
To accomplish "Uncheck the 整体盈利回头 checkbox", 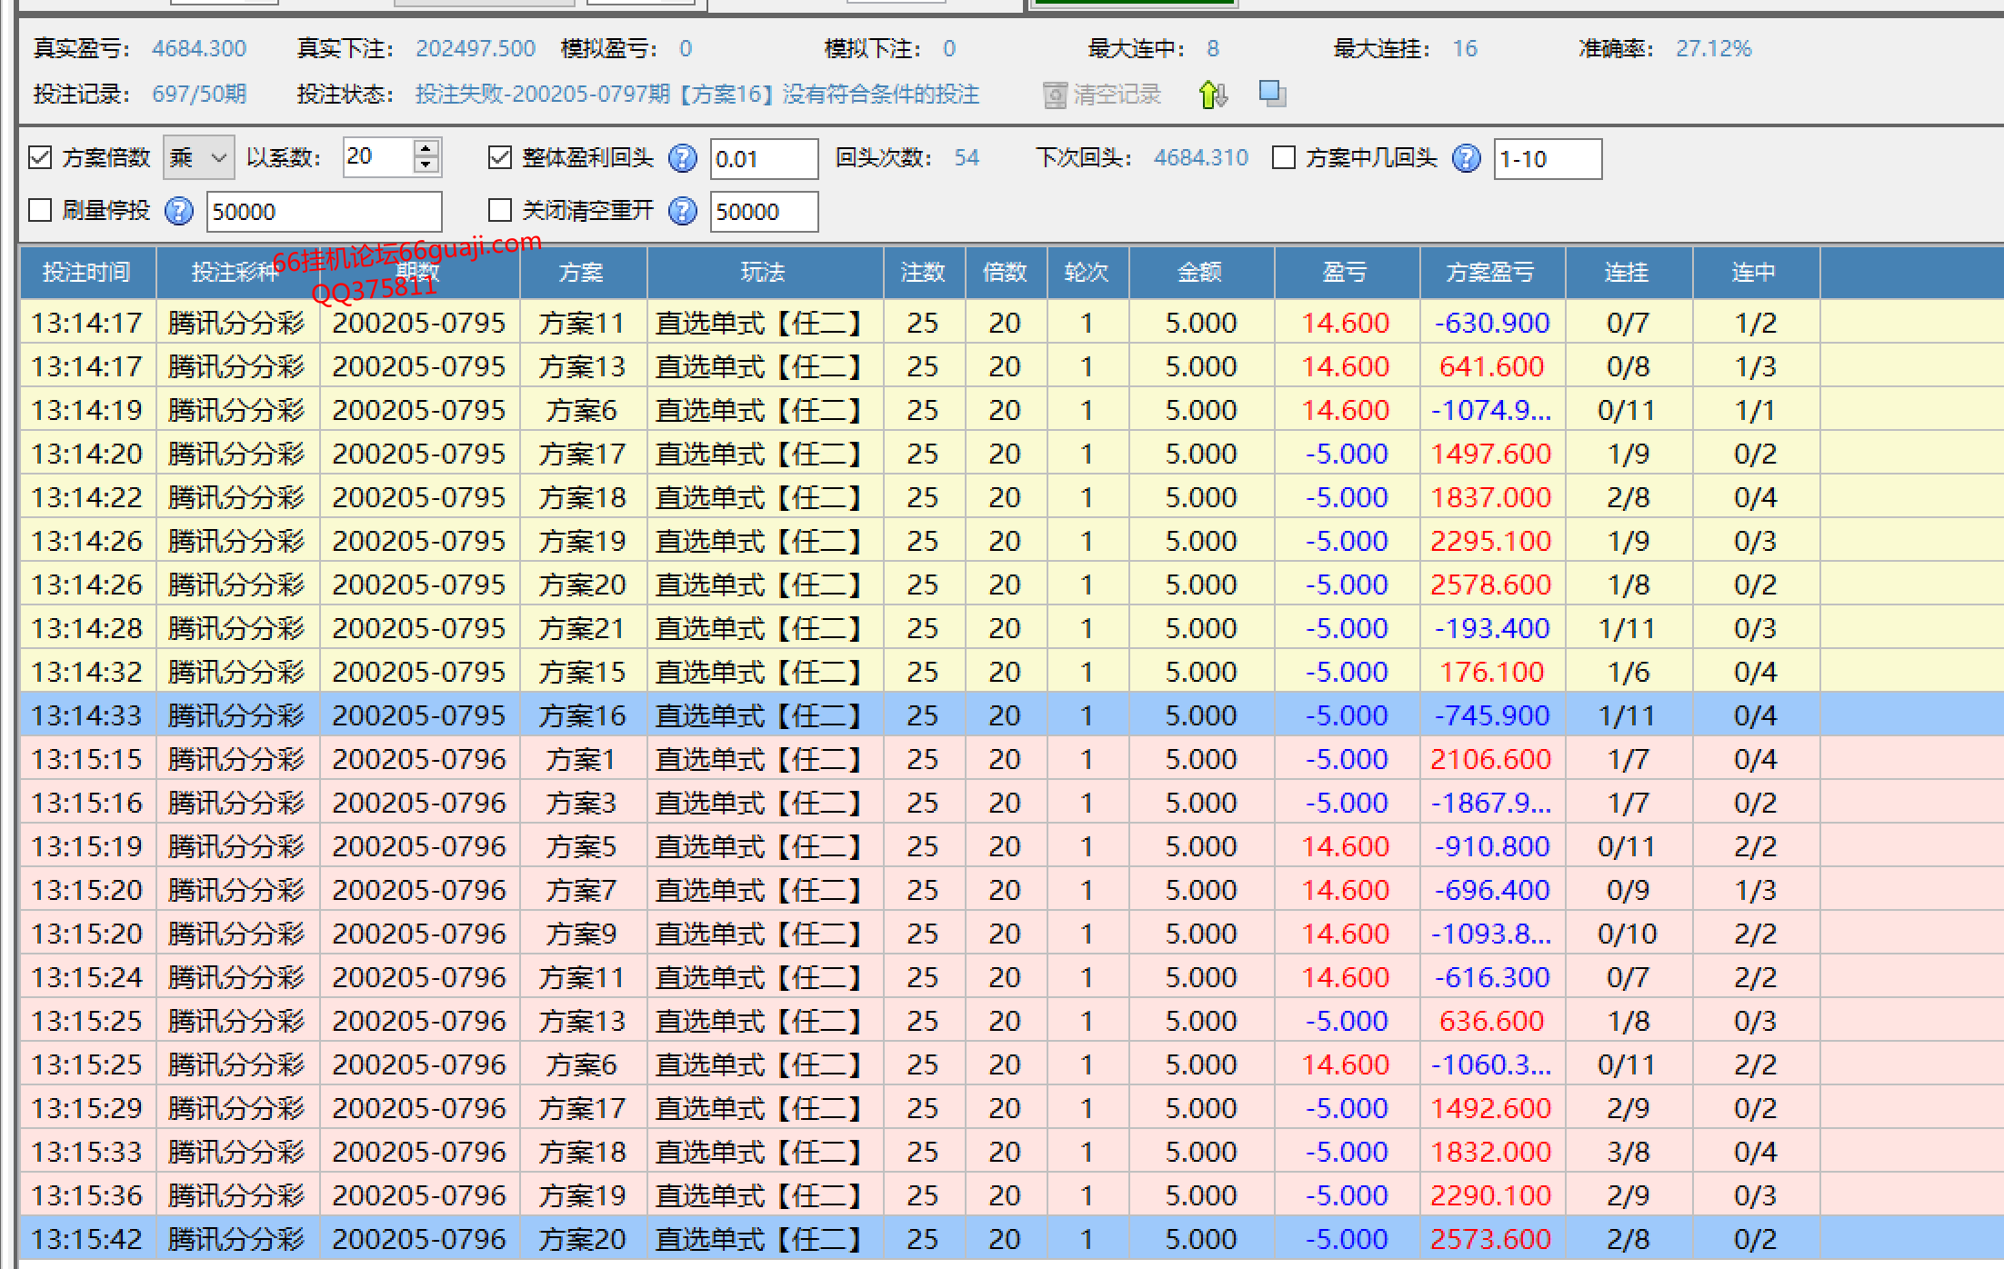I will click(500, 157).
